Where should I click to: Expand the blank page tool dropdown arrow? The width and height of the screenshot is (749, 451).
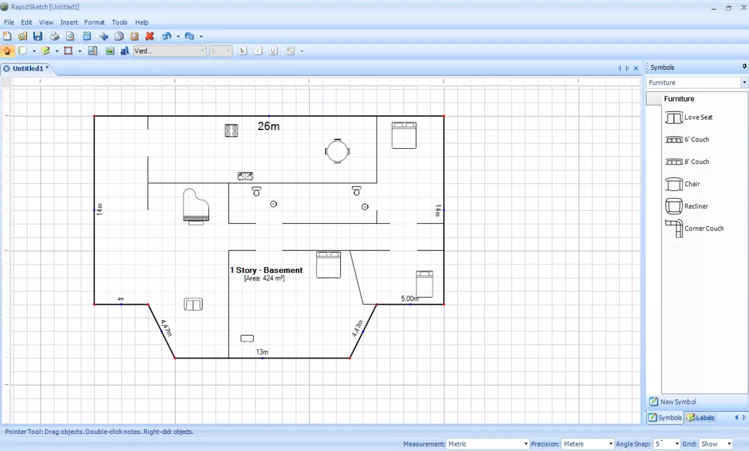point(34,51)
